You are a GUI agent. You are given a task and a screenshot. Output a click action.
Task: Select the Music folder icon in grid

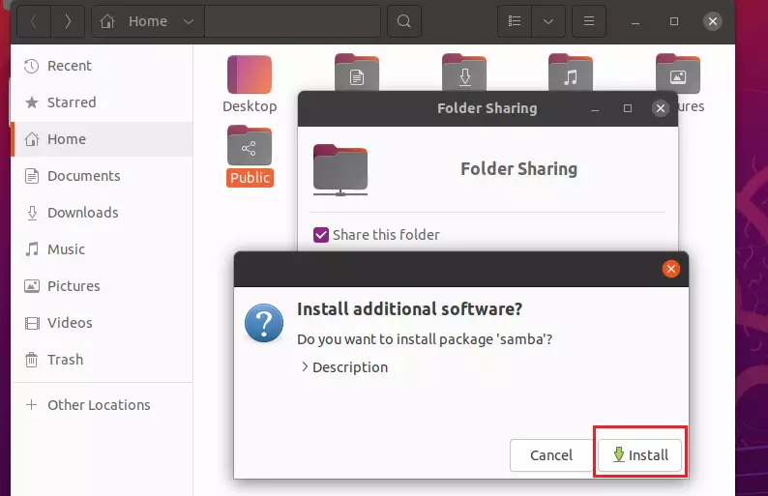(571, 73)
